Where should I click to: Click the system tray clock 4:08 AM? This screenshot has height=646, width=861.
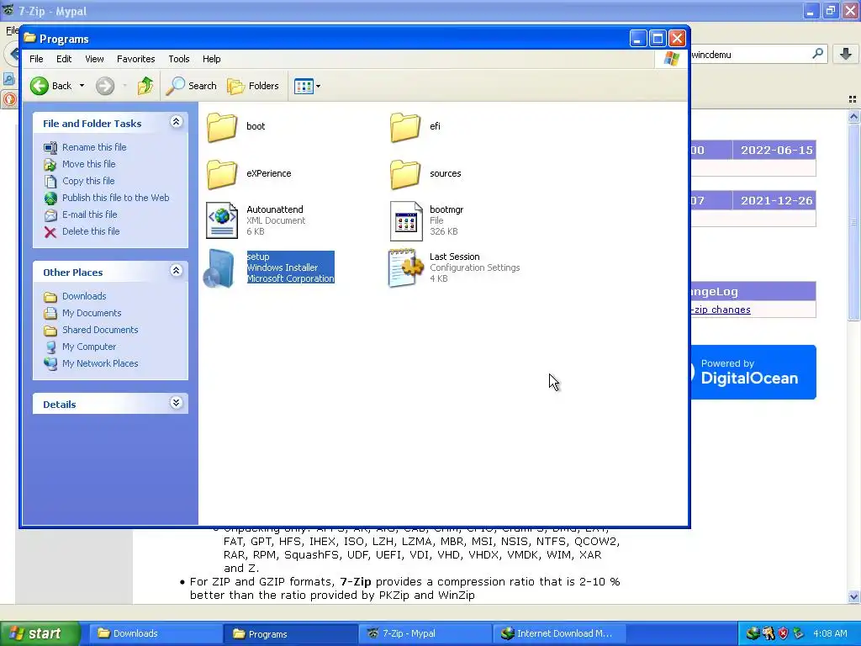830,633
